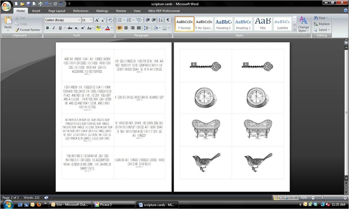This screenshot has width=349, height=209.
Task: Expand the font size dropdown
Action: [91, 20]
